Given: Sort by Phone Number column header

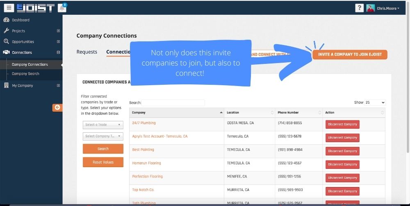Looking at the screenshot, I should [x=299, y=113].
